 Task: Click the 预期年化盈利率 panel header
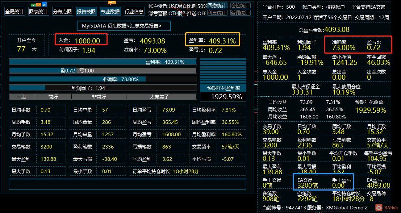click(223, 88)
